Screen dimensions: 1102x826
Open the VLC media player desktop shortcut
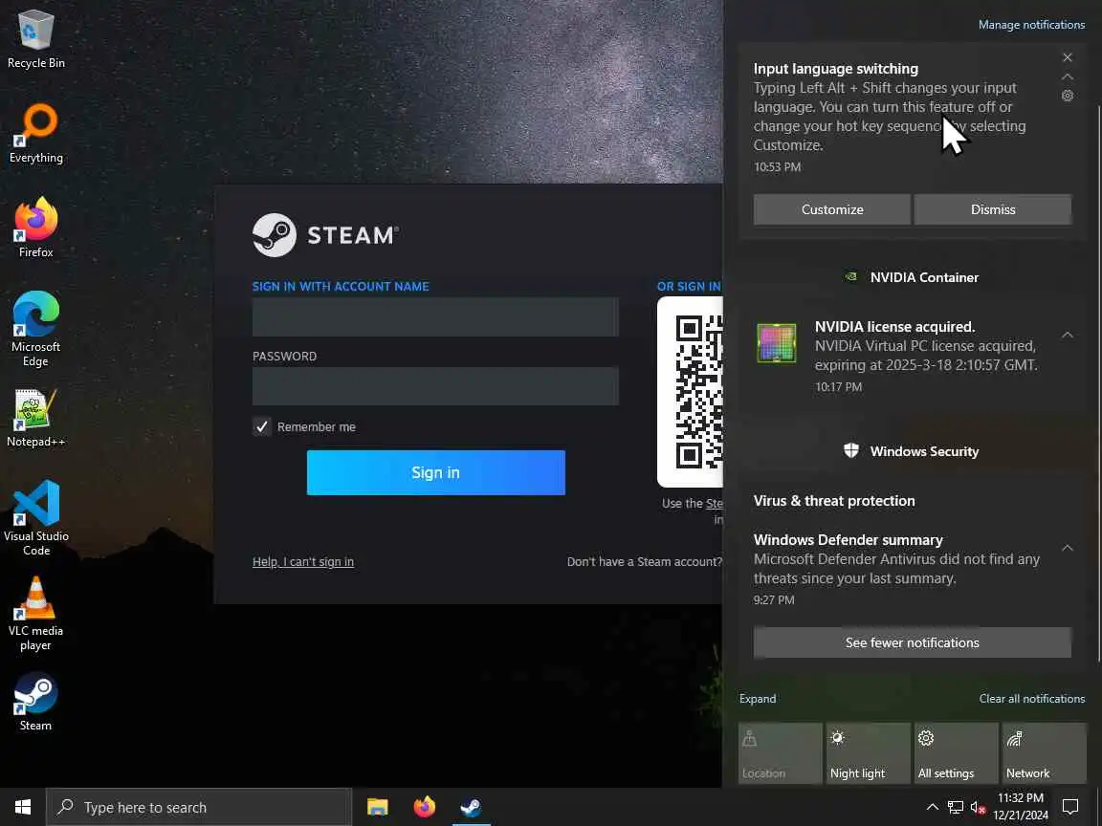(x=35, y=613)
